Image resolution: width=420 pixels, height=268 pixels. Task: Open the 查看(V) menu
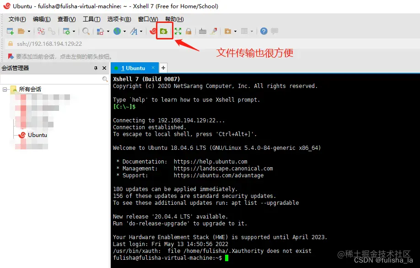tap(66, 19)
